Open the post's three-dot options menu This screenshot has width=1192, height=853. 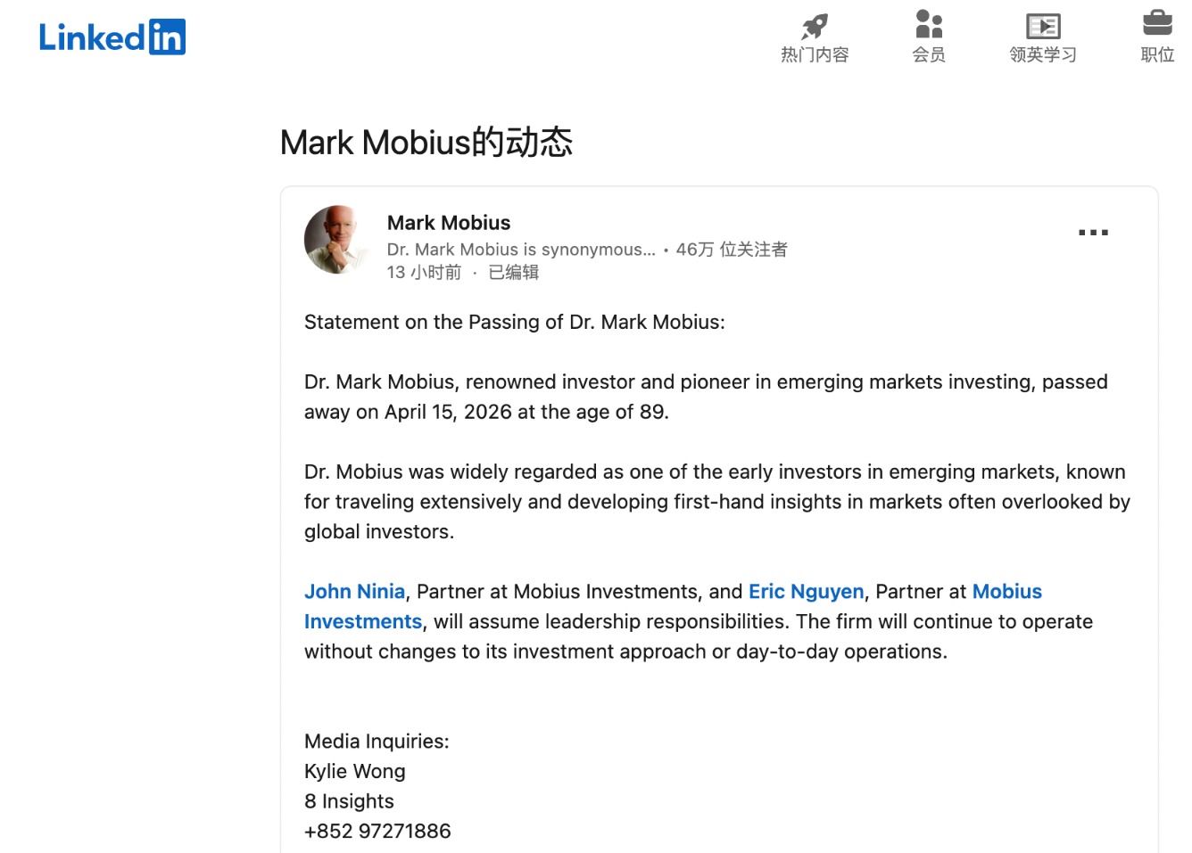point(1093,233)
